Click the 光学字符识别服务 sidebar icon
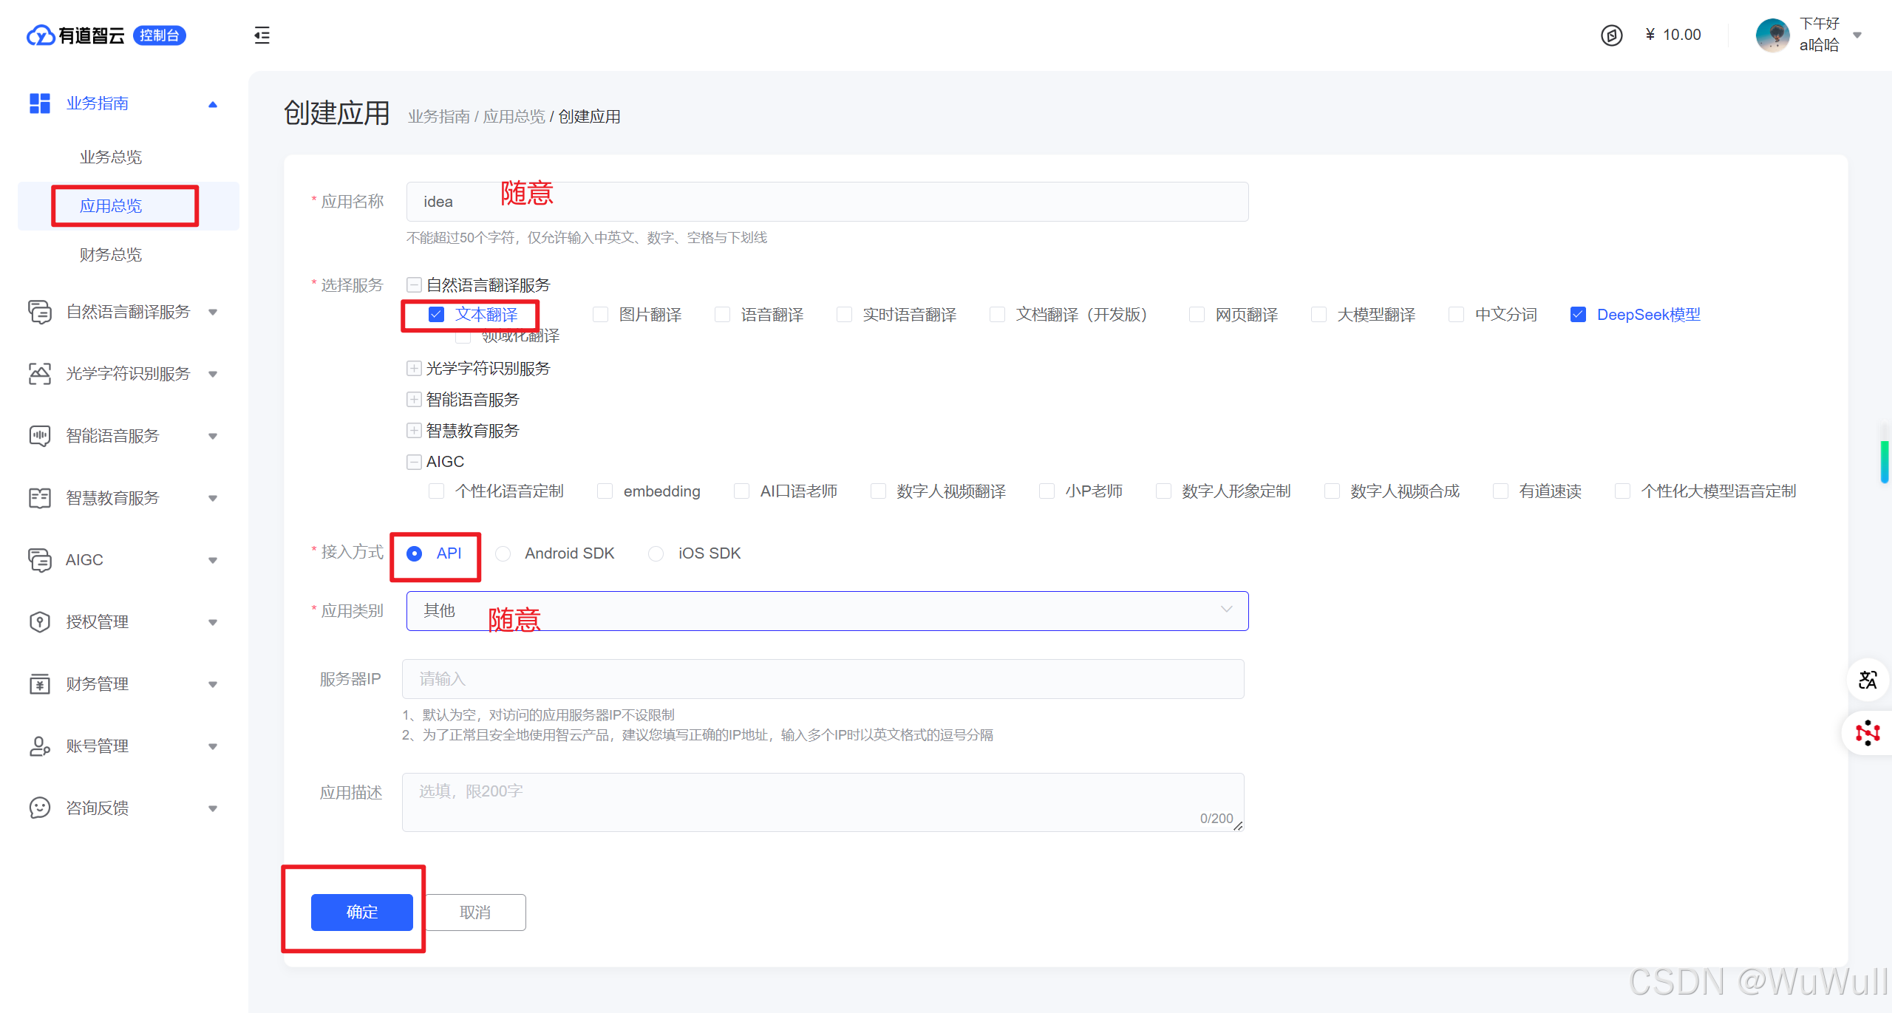The height and width of the screenshot is (1013, 1892). click(x=39, y=374)
